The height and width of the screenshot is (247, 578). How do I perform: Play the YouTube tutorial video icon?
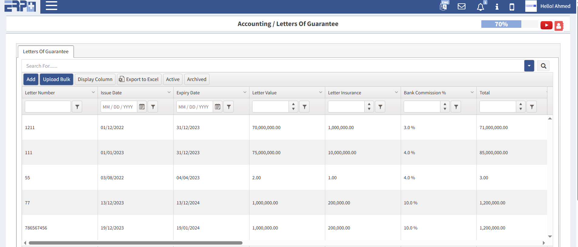coord(546,25)
